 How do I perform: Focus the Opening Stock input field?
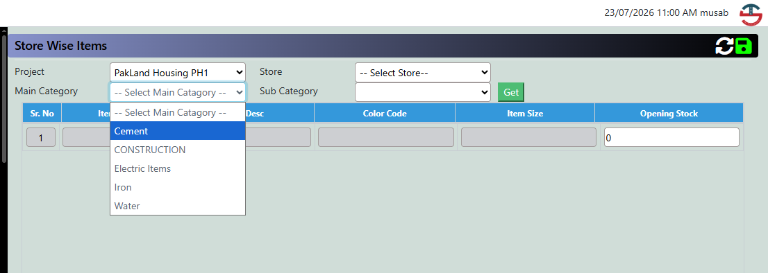pos(671,138)
